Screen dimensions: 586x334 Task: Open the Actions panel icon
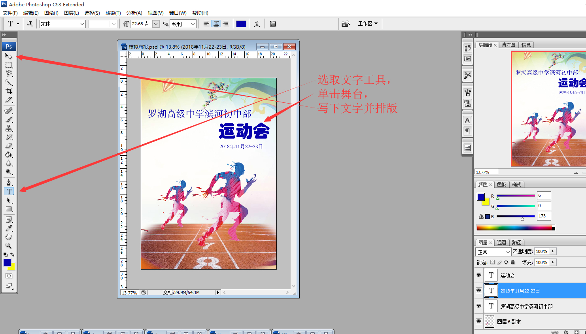(x=467, y=58)
